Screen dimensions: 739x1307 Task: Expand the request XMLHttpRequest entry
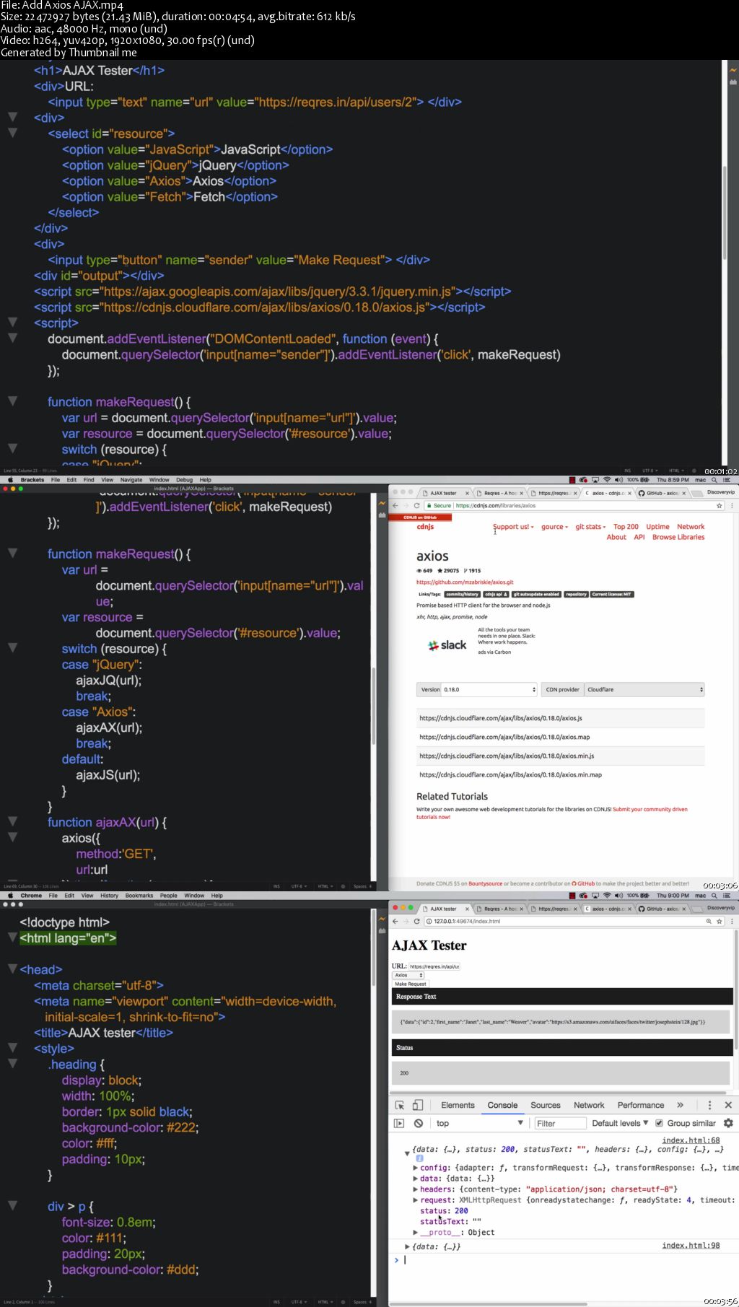click(415, 1200)
